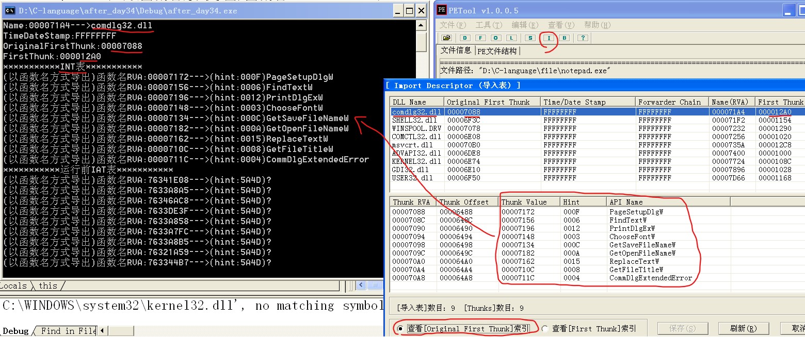
Task: Click the open file folder icon in PETool
Action: pos(447,38)
